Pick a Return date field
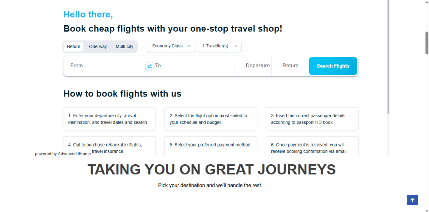Screen dimensions: 429x212 [290, 66]
